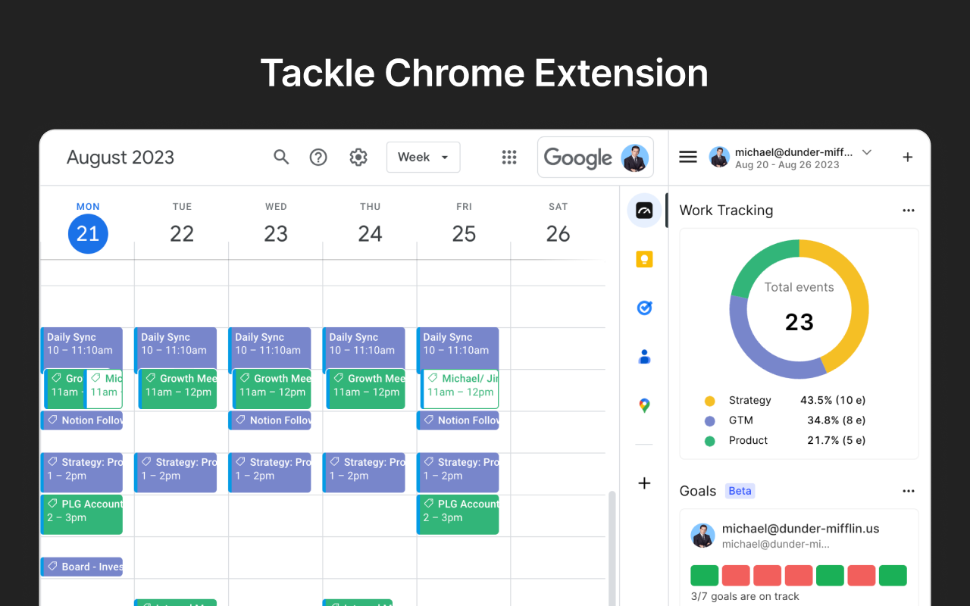Open the Week view dropdown

423,157
